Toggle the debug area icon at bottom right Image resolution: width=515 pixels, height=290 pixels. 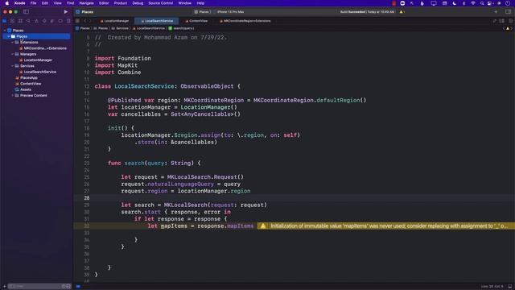point(510,287)
